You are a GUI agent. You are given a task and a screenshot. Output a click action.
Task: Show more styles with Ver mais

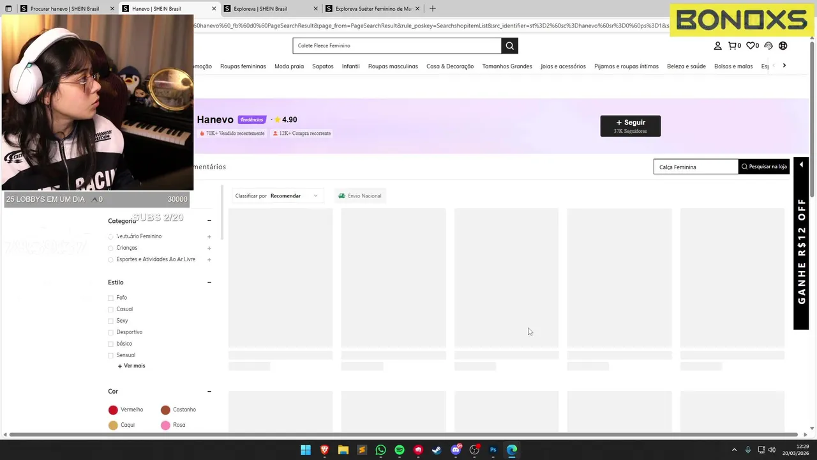click(131, 365)
